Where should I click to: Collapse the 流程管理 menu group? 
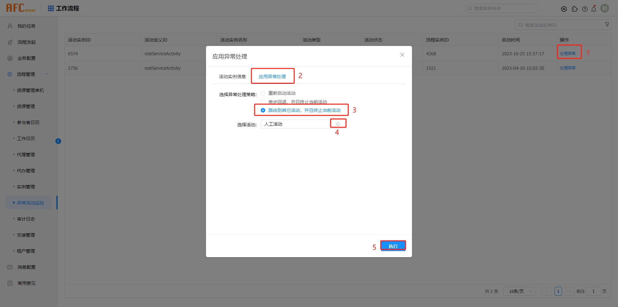click(46, 74)
